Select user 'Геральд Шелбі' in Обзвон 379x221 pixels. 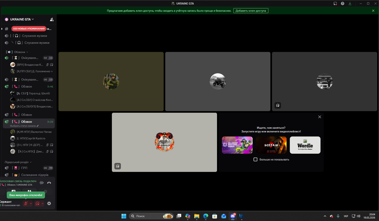coord(32,93)
